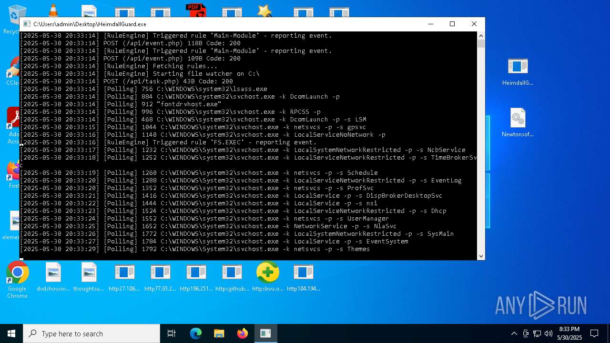This screenshot has width=610, height=343.
Task: Click the fontdrvhost.exe polling line
Action: [121, 104]
